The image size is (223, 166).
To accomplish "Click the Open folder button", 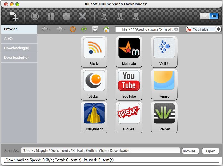I will click(210, 151).
